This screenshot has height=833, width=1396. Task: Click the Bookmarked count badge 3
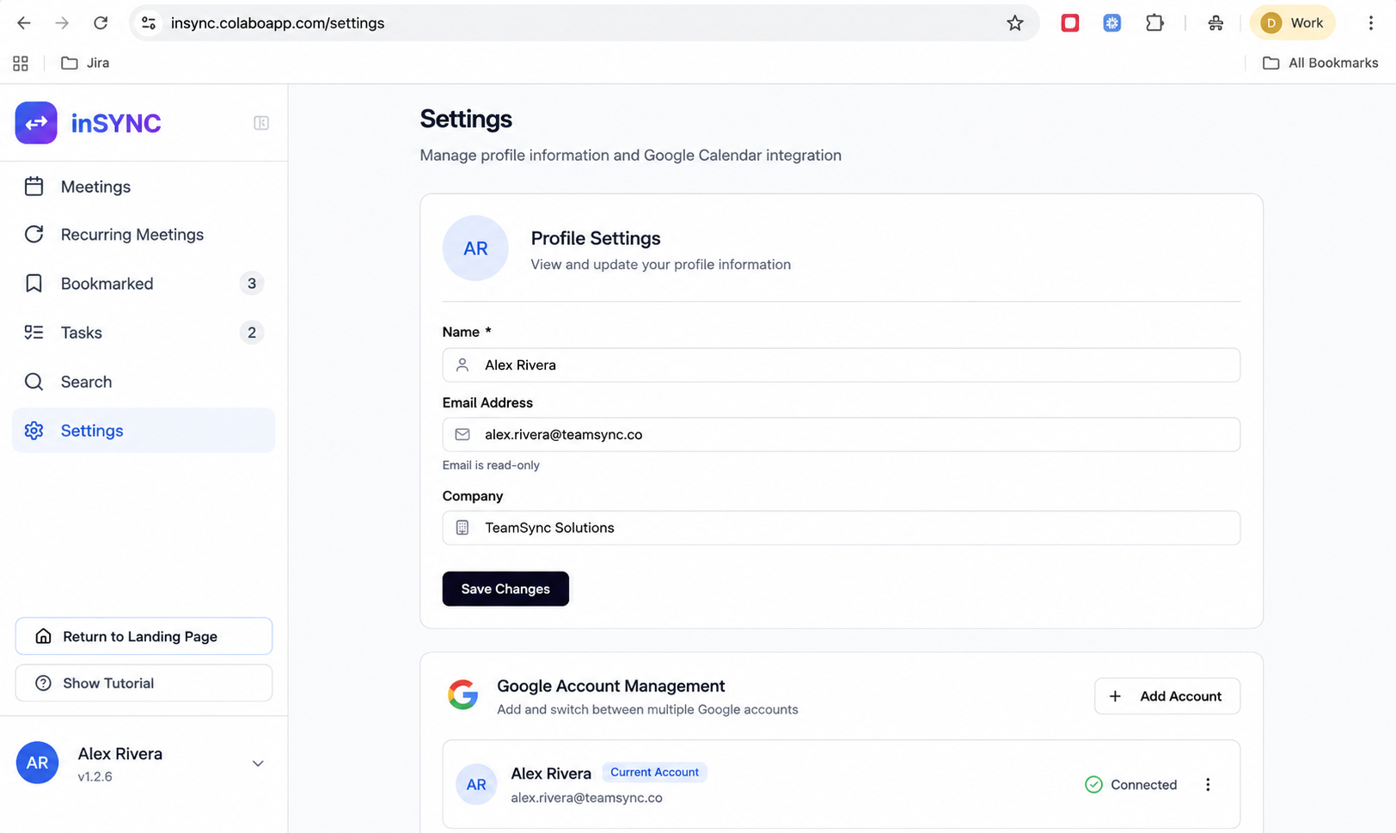click(251, 284)
